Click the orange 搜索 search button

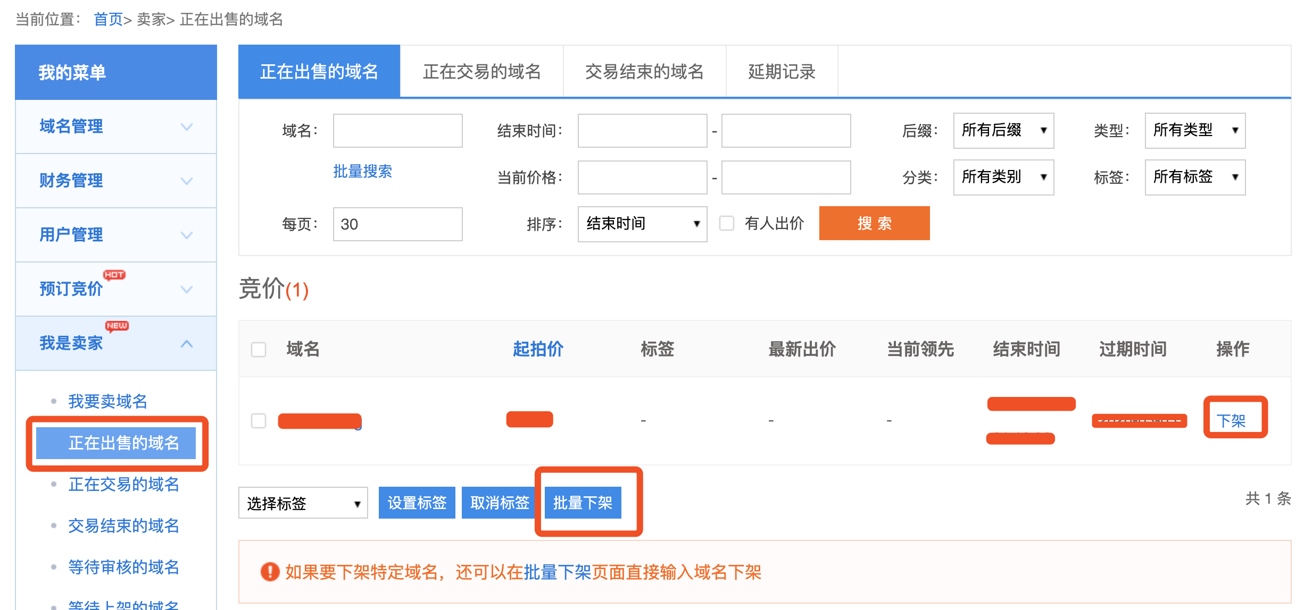[x=874, y=223]
